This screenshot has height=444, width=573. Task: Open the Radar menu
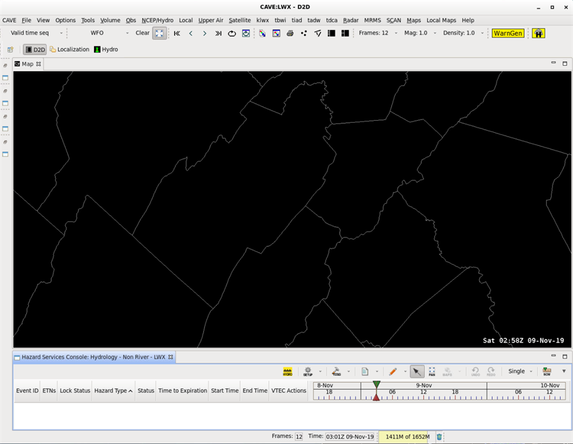350,20
